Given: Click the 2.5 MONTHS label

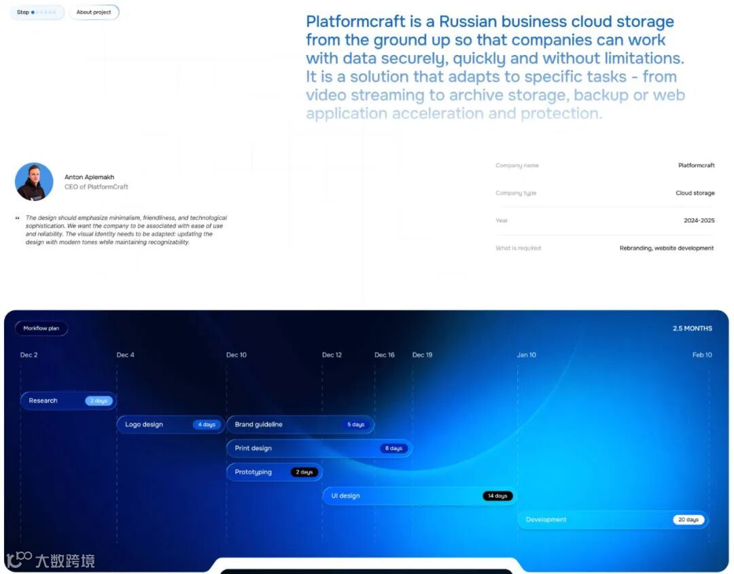Looking at the screenshot, I should tap(693, 328).
